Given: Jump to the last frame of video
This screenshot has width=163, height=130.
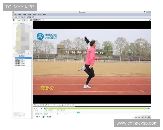Looking at the screenshot, I should point(50,117).
